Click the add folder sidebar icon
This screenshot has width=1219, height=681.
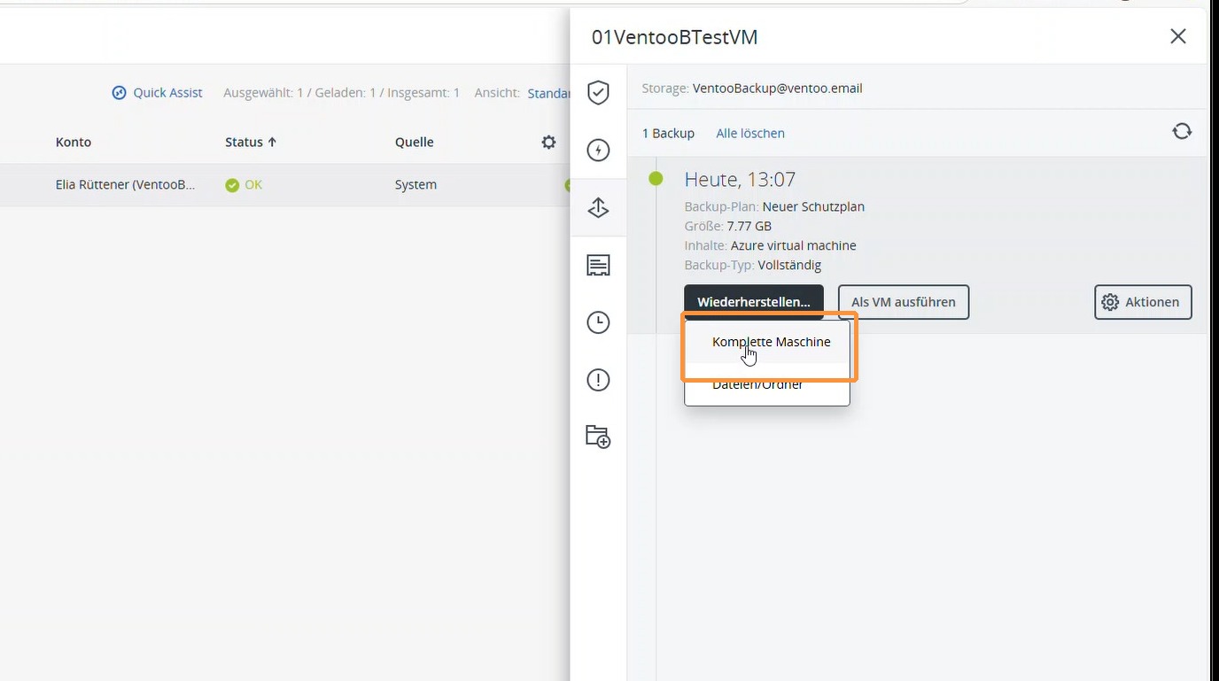click(x=599, y=437)
